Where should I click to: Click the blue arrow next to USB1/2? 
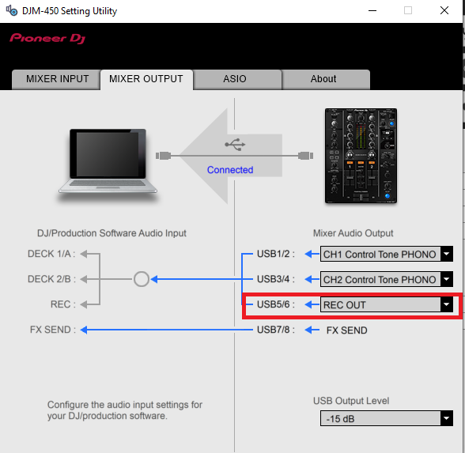[x=312, y=254]
